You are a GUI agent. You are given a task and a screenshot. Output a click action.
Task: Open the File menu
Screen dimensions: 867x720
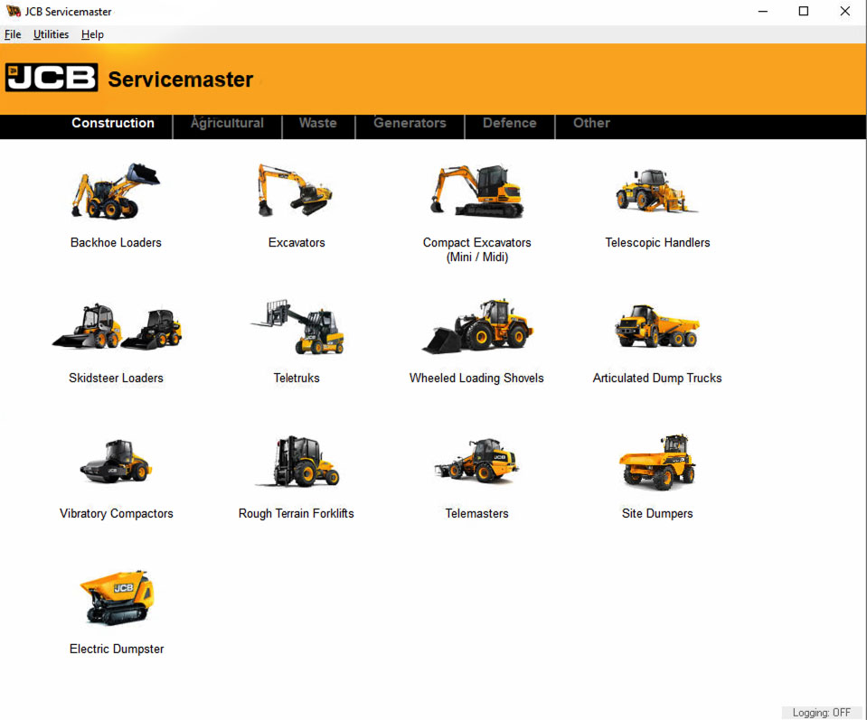pyautogui.click(x=13, y=34)
